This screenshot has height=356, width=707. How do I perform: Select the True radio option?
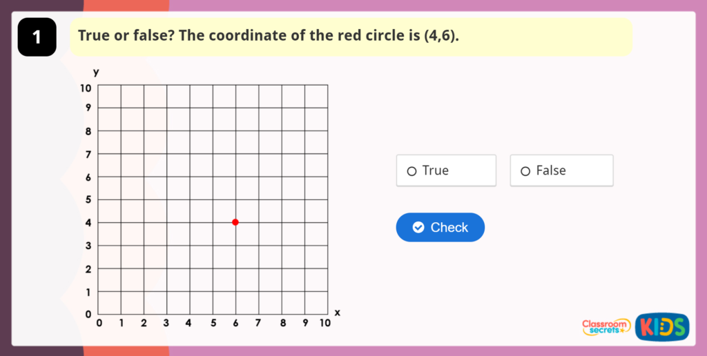click(412, 171)
